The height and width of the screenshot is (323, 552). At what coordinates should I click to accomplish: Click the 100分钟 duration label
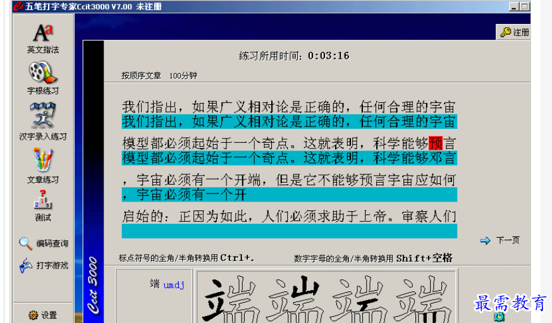pyautogui.click(x=183, y=76)
